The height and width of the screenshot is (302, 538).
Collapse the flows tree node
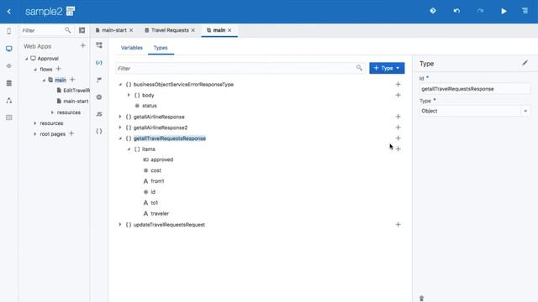[x=35, y=70]
